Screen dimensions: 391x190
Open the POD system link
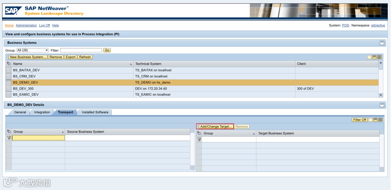pos(346,25)
